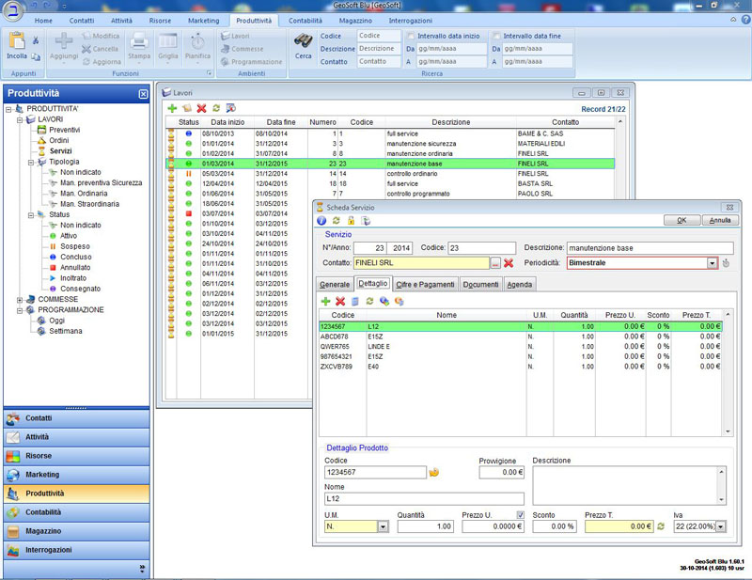The image size is (752, 580).
Task: Open the Contabilità ribbon tab
Action: click(x=305, y=20)
